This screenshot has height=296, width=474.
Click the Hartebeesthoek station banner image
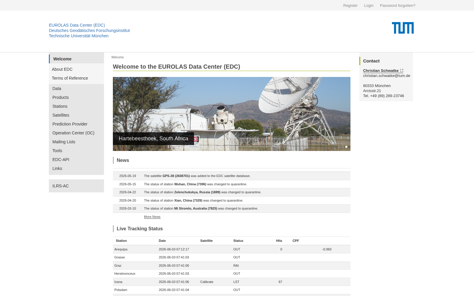pyautogui.click(x=232, y=114)
